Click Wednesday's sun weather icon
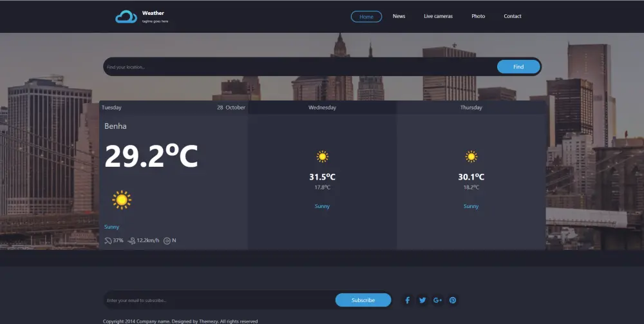644x324 pixels. coord(323,157)
